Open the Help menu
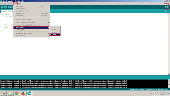The image size is (170, 96). (19, 4)
